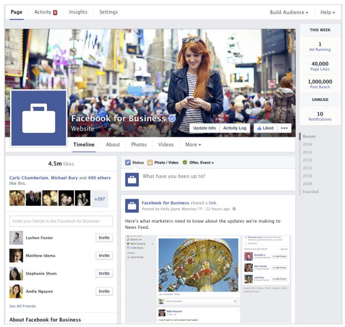Click the Post Reach stat link
The height and width of the screenshot is (327, 345).
(x=320, y=87)
